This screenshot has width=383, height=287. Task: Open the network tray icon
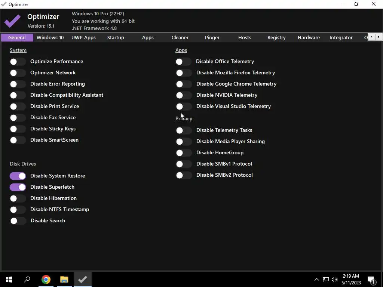click(x=326, y=280)
